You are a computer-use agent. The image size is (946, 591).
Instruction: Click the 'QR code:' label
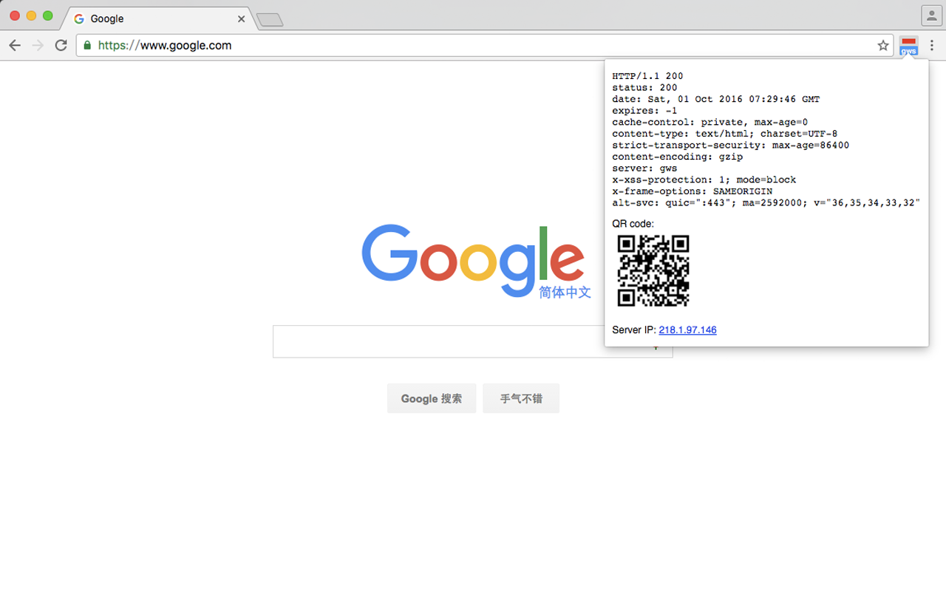coord(633,224)
